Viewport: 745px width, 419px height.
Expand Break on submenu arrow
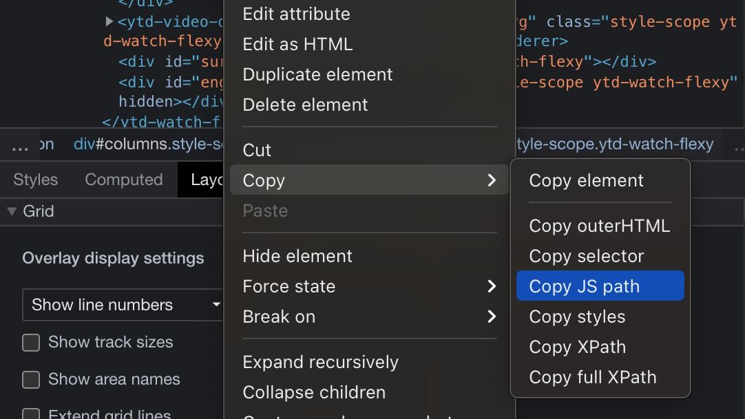(492, 316)
